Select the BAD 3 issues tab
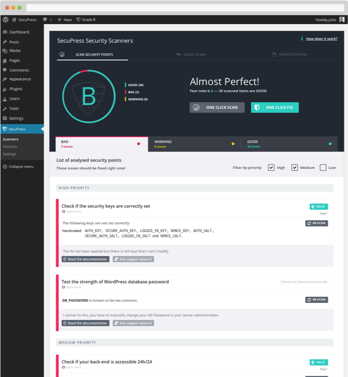Image resolution: width=348 pixels, height=377 pixels. tap(102, 144)
